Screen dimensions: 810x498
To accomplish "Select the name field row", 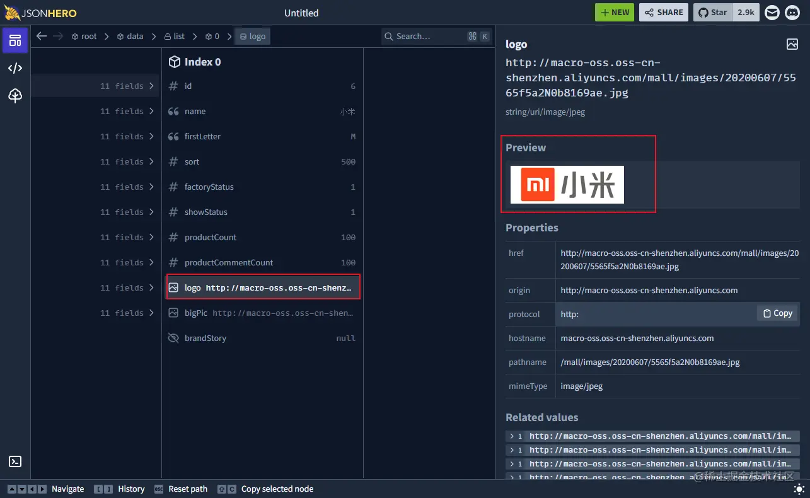I will tap(262, 111).
